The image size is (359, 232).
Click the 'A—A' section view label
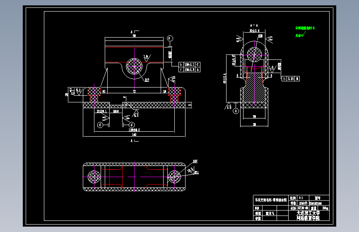(x=254, y=25)
